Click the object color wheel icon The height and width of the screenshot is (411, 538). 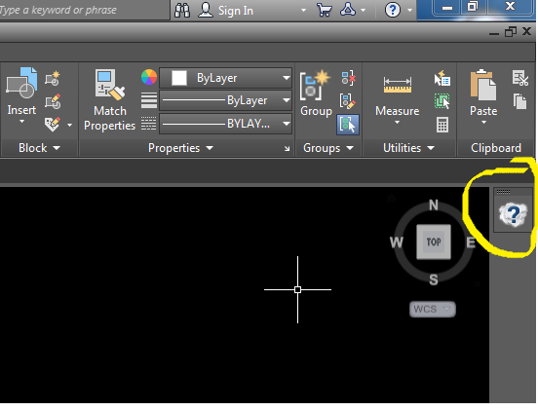pyautogui.click(x=149, y=77)
